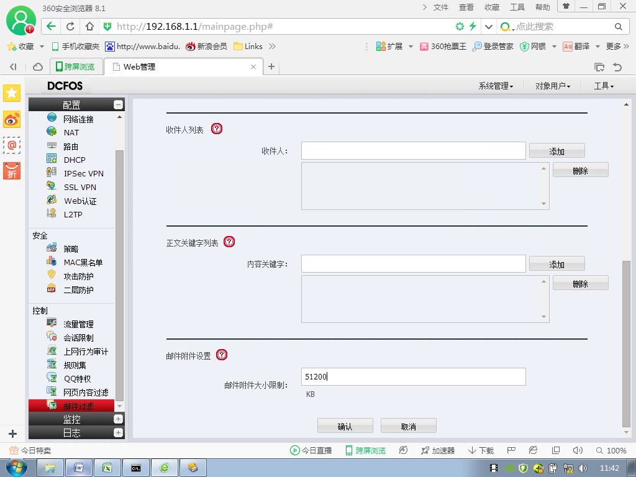This screenshot has height=477, width=636.
Task: Open the 策略 policy item
Action: (71, 248)
